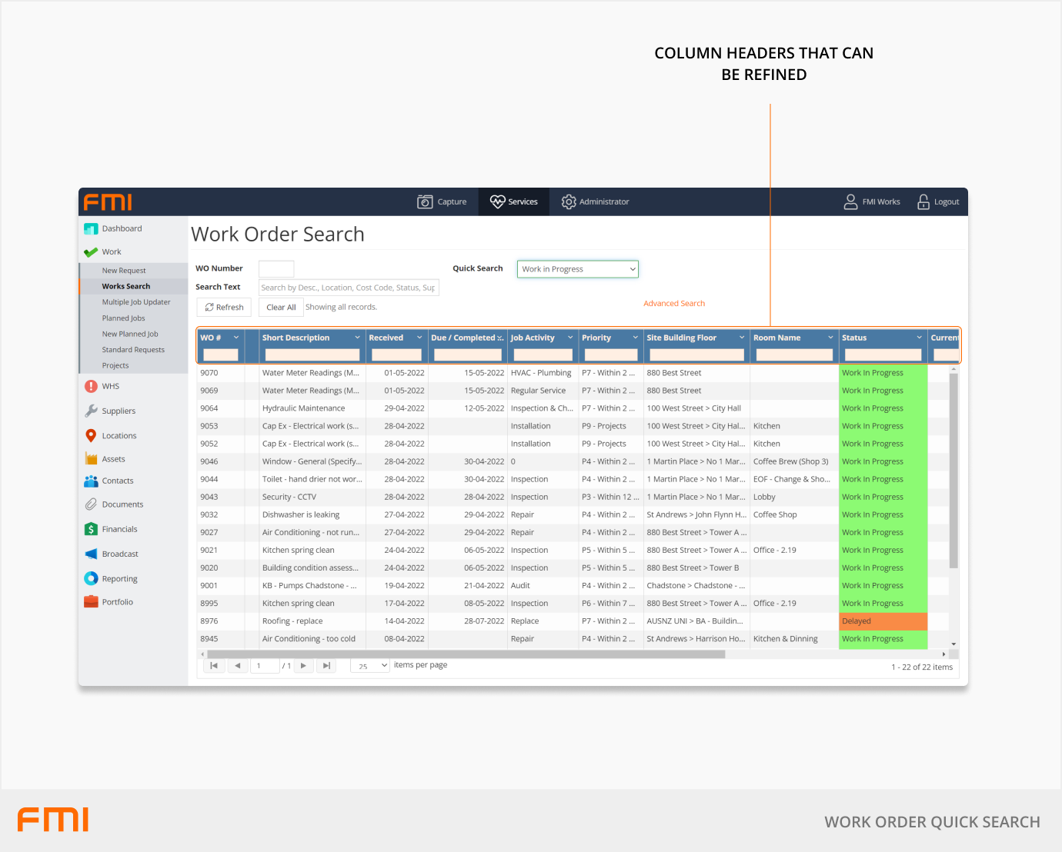1062x852 pixels.
Task: Open Suppliers via the wrench icon
Action: (x=91, y=411)
